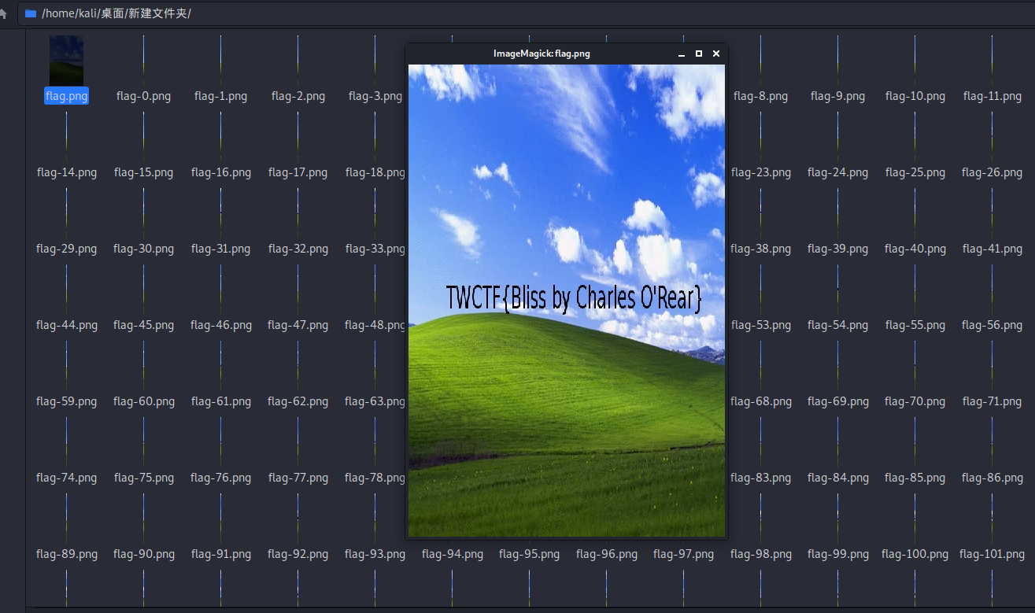Minimize the ImageMagick window
Screen dimensions: 1035x613
pyautogui.click(x=682, y=54)
